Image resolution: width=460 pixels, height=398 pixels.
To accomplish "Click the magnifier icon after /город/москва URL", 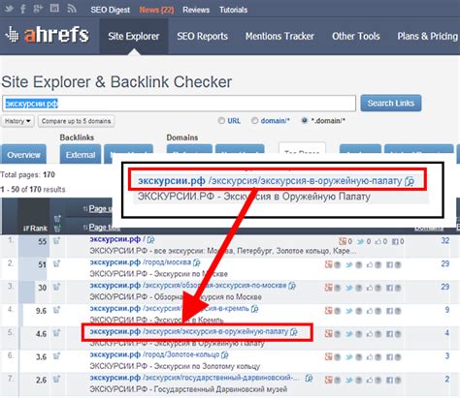I will click(197, 262).
